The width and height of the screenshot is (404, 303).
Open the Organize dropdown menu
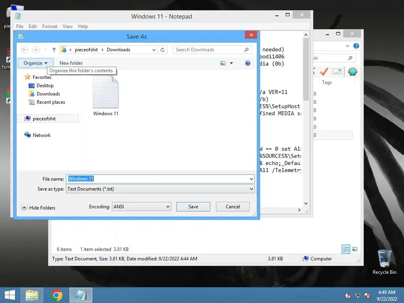click(36, 63)
